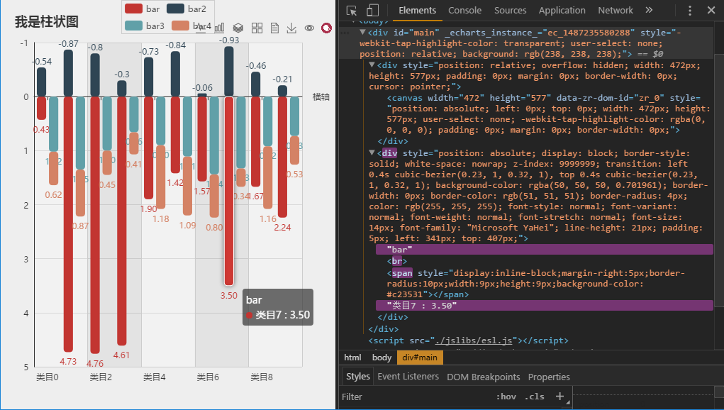Open data view document icon in chart toolbox
The height and width of the screenshot is (410, 724).
[274, 28]
